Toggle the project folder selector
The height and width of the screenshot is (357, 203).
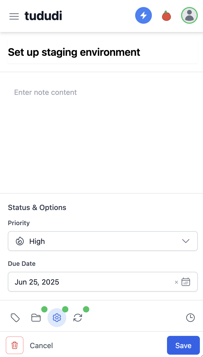click(36, 318)
